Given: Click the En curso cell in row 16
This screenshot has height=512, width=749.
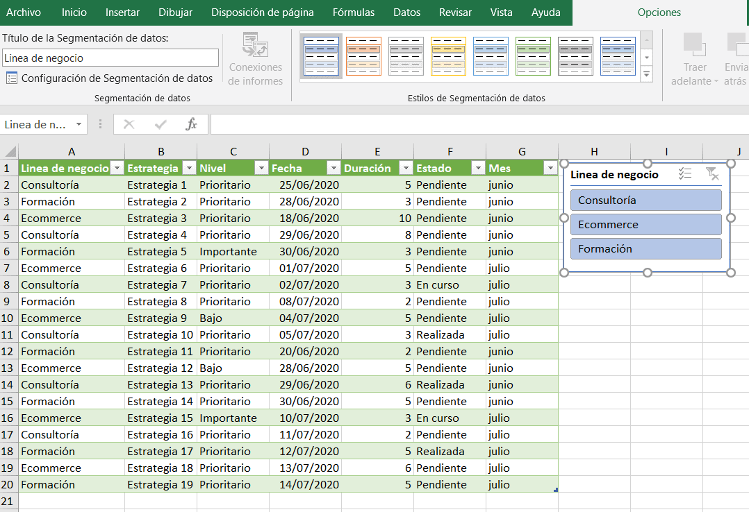Looking at the screenshot, I should pyautogui.click(x=450, y=418).
